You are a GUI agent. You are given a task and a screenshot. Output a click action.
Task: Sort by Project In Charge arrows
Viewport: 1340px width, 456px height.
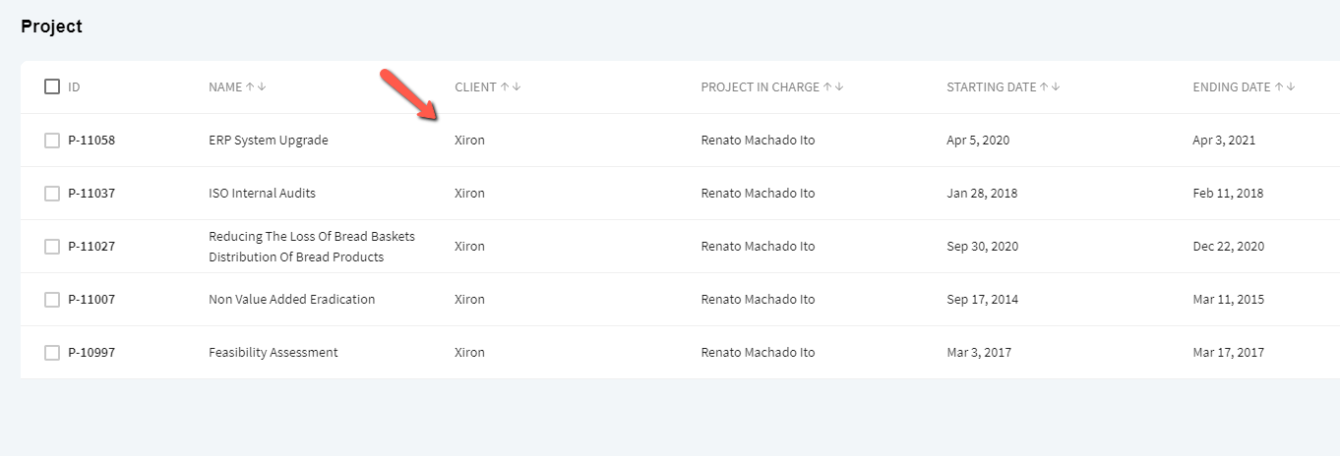pyautogui.click(x=833, y=86)
